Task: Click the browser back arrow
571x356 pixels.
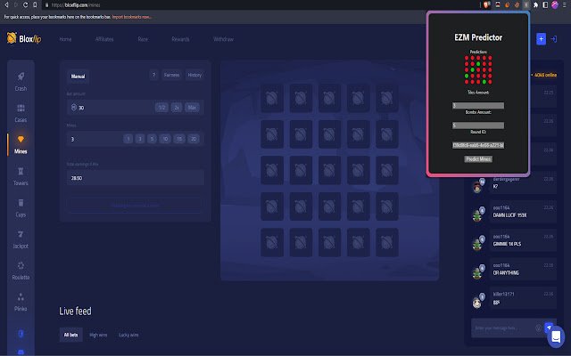Action: click(x=6, y=4)
